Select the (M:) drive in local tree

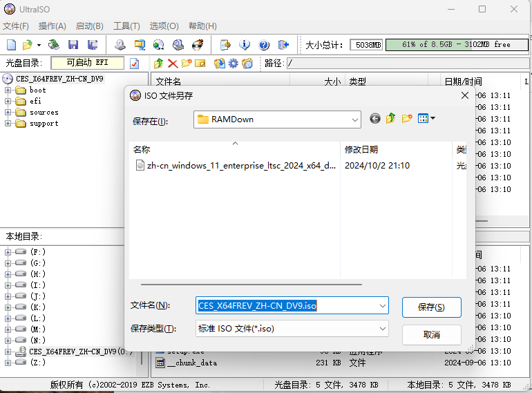coord(38,329)
